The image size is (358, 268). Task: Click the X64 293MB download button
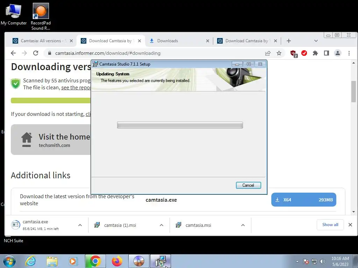coord(304,200)
